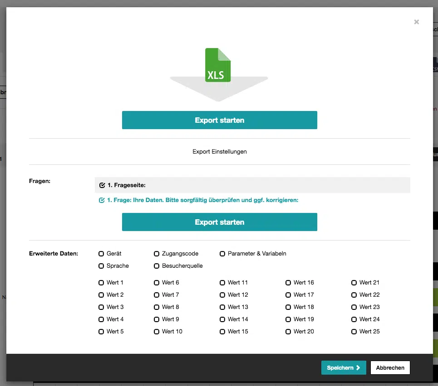Check the Wert 17 checkbox
The width and height of the screenshot is (438, 386).
[x=288, y=295]
